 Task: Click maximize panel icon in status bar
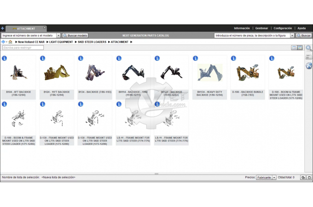(x=309, y=178)
